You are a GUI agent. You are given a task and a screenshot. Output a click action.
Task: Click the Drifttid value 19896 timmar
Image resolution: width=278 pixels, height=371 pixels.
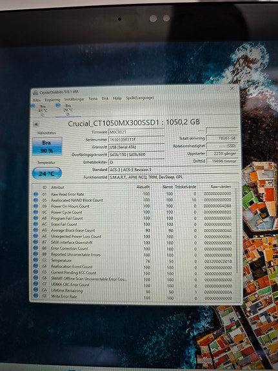coord(222,161)
